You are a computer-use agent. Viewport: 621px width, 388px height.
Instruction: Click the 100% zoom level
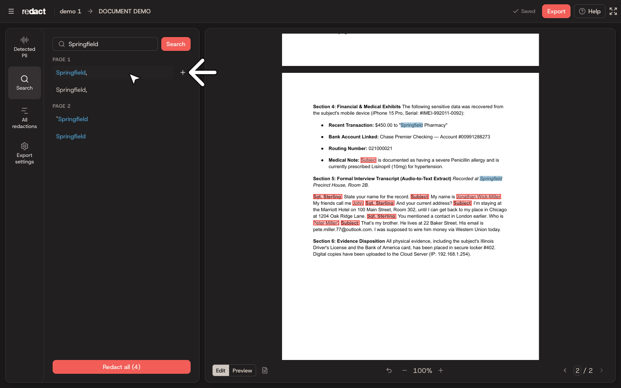[x=423, y=370]
